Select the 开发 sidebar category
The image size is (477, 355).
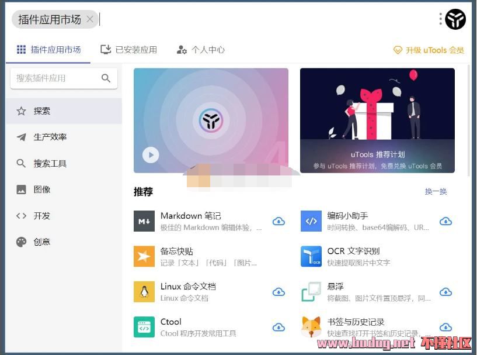tap(41, 216)
